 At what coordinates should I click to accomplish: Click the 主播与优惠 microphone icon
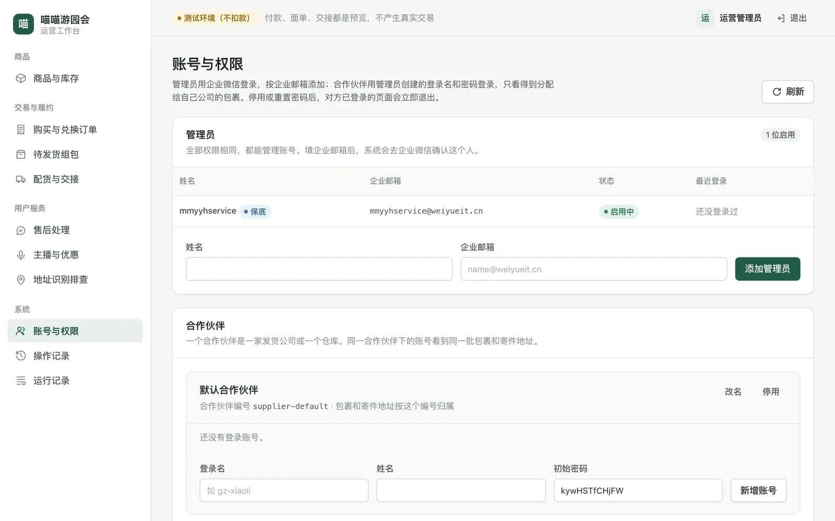21,255
